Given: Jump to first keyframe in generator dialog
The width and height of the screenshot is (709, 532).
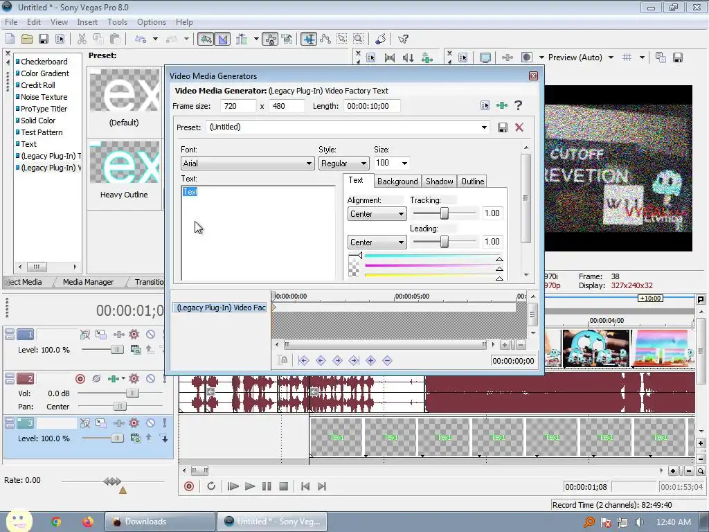Looking at the screenshot, I should 303,360.
